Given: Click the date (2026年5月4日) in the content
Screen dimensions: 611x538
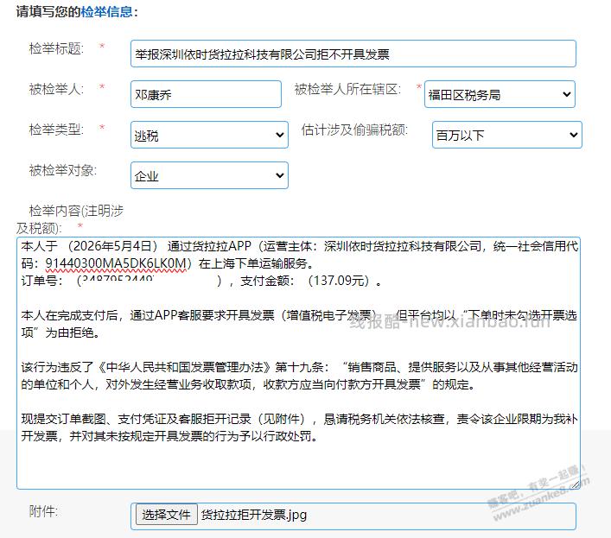Looking at the screenshot, I should coord(112,246).
